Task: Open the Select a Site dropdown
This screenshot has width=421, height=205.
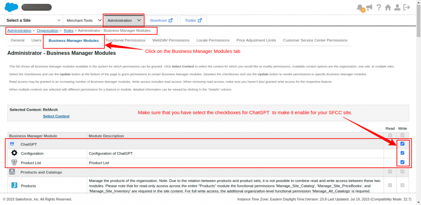Action: pyautogui.click(x=34, y=20)
